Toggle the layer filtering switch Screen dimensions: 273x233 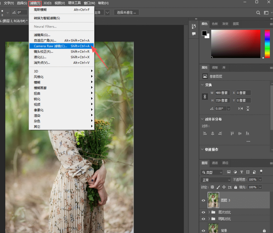[x=261, y=172]
